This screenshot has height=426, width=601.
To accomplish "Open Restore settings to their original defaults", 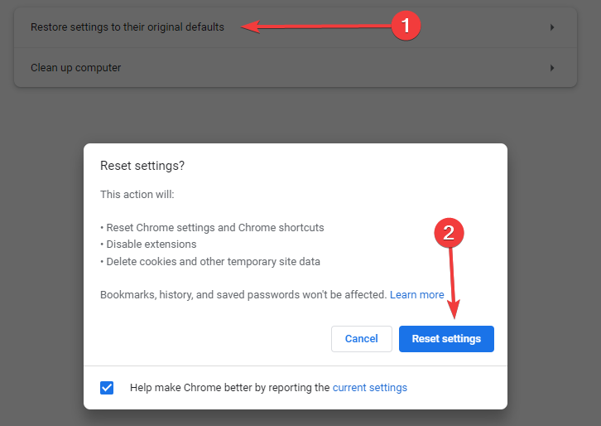I will pyautogui.click(x=296, y=27).
